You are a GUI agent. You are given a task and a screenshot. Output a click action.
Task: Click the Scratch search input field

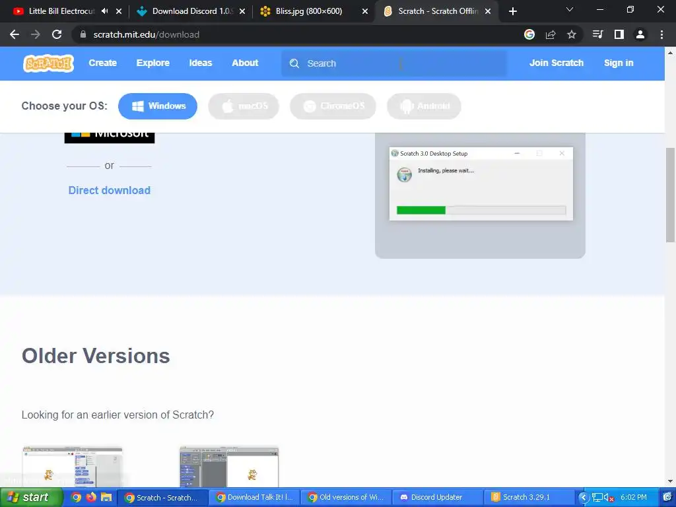(x=394, y=63)
